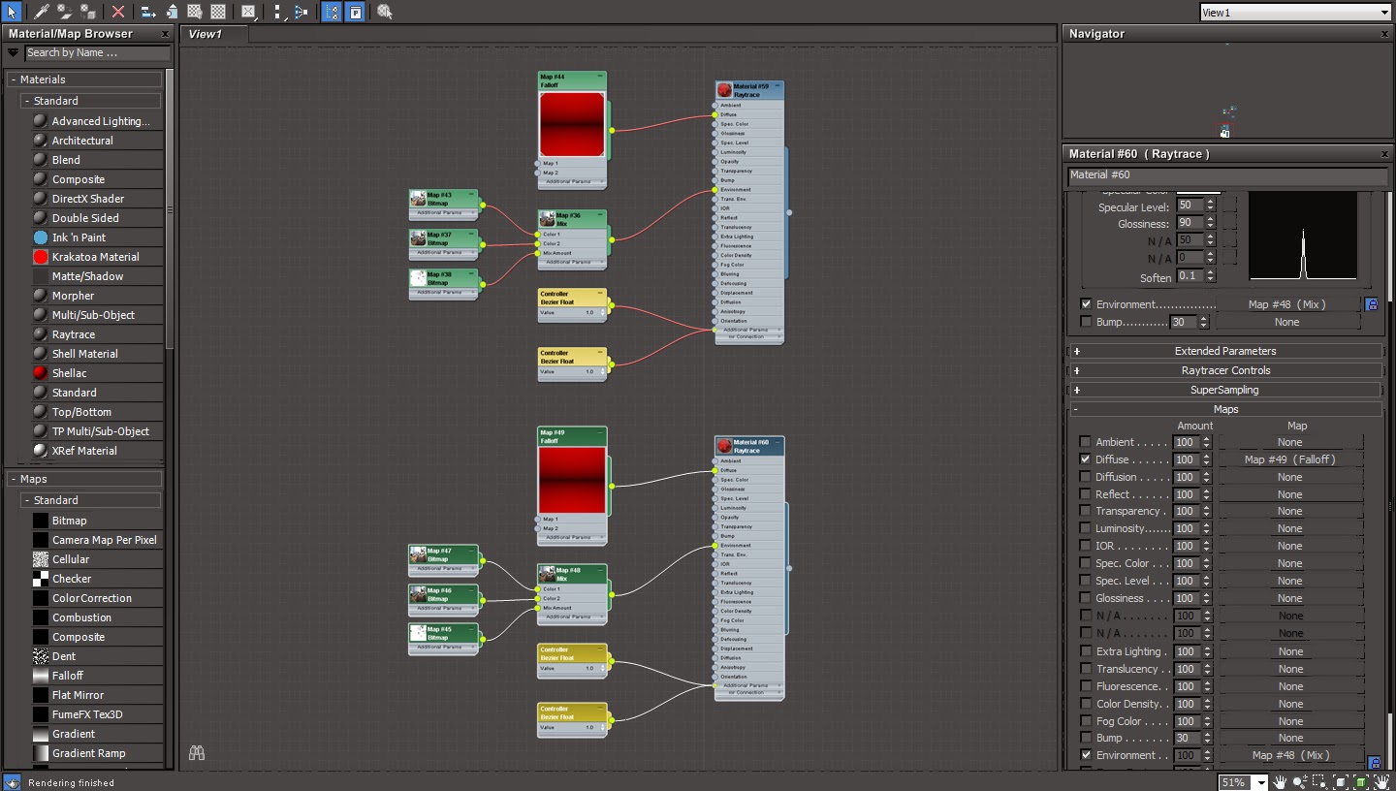The height and width of the screenshot is (791, 1396).
Task: Collapse the Materials group in the browser
Action: pyautogui.click(x=84, y=79)
